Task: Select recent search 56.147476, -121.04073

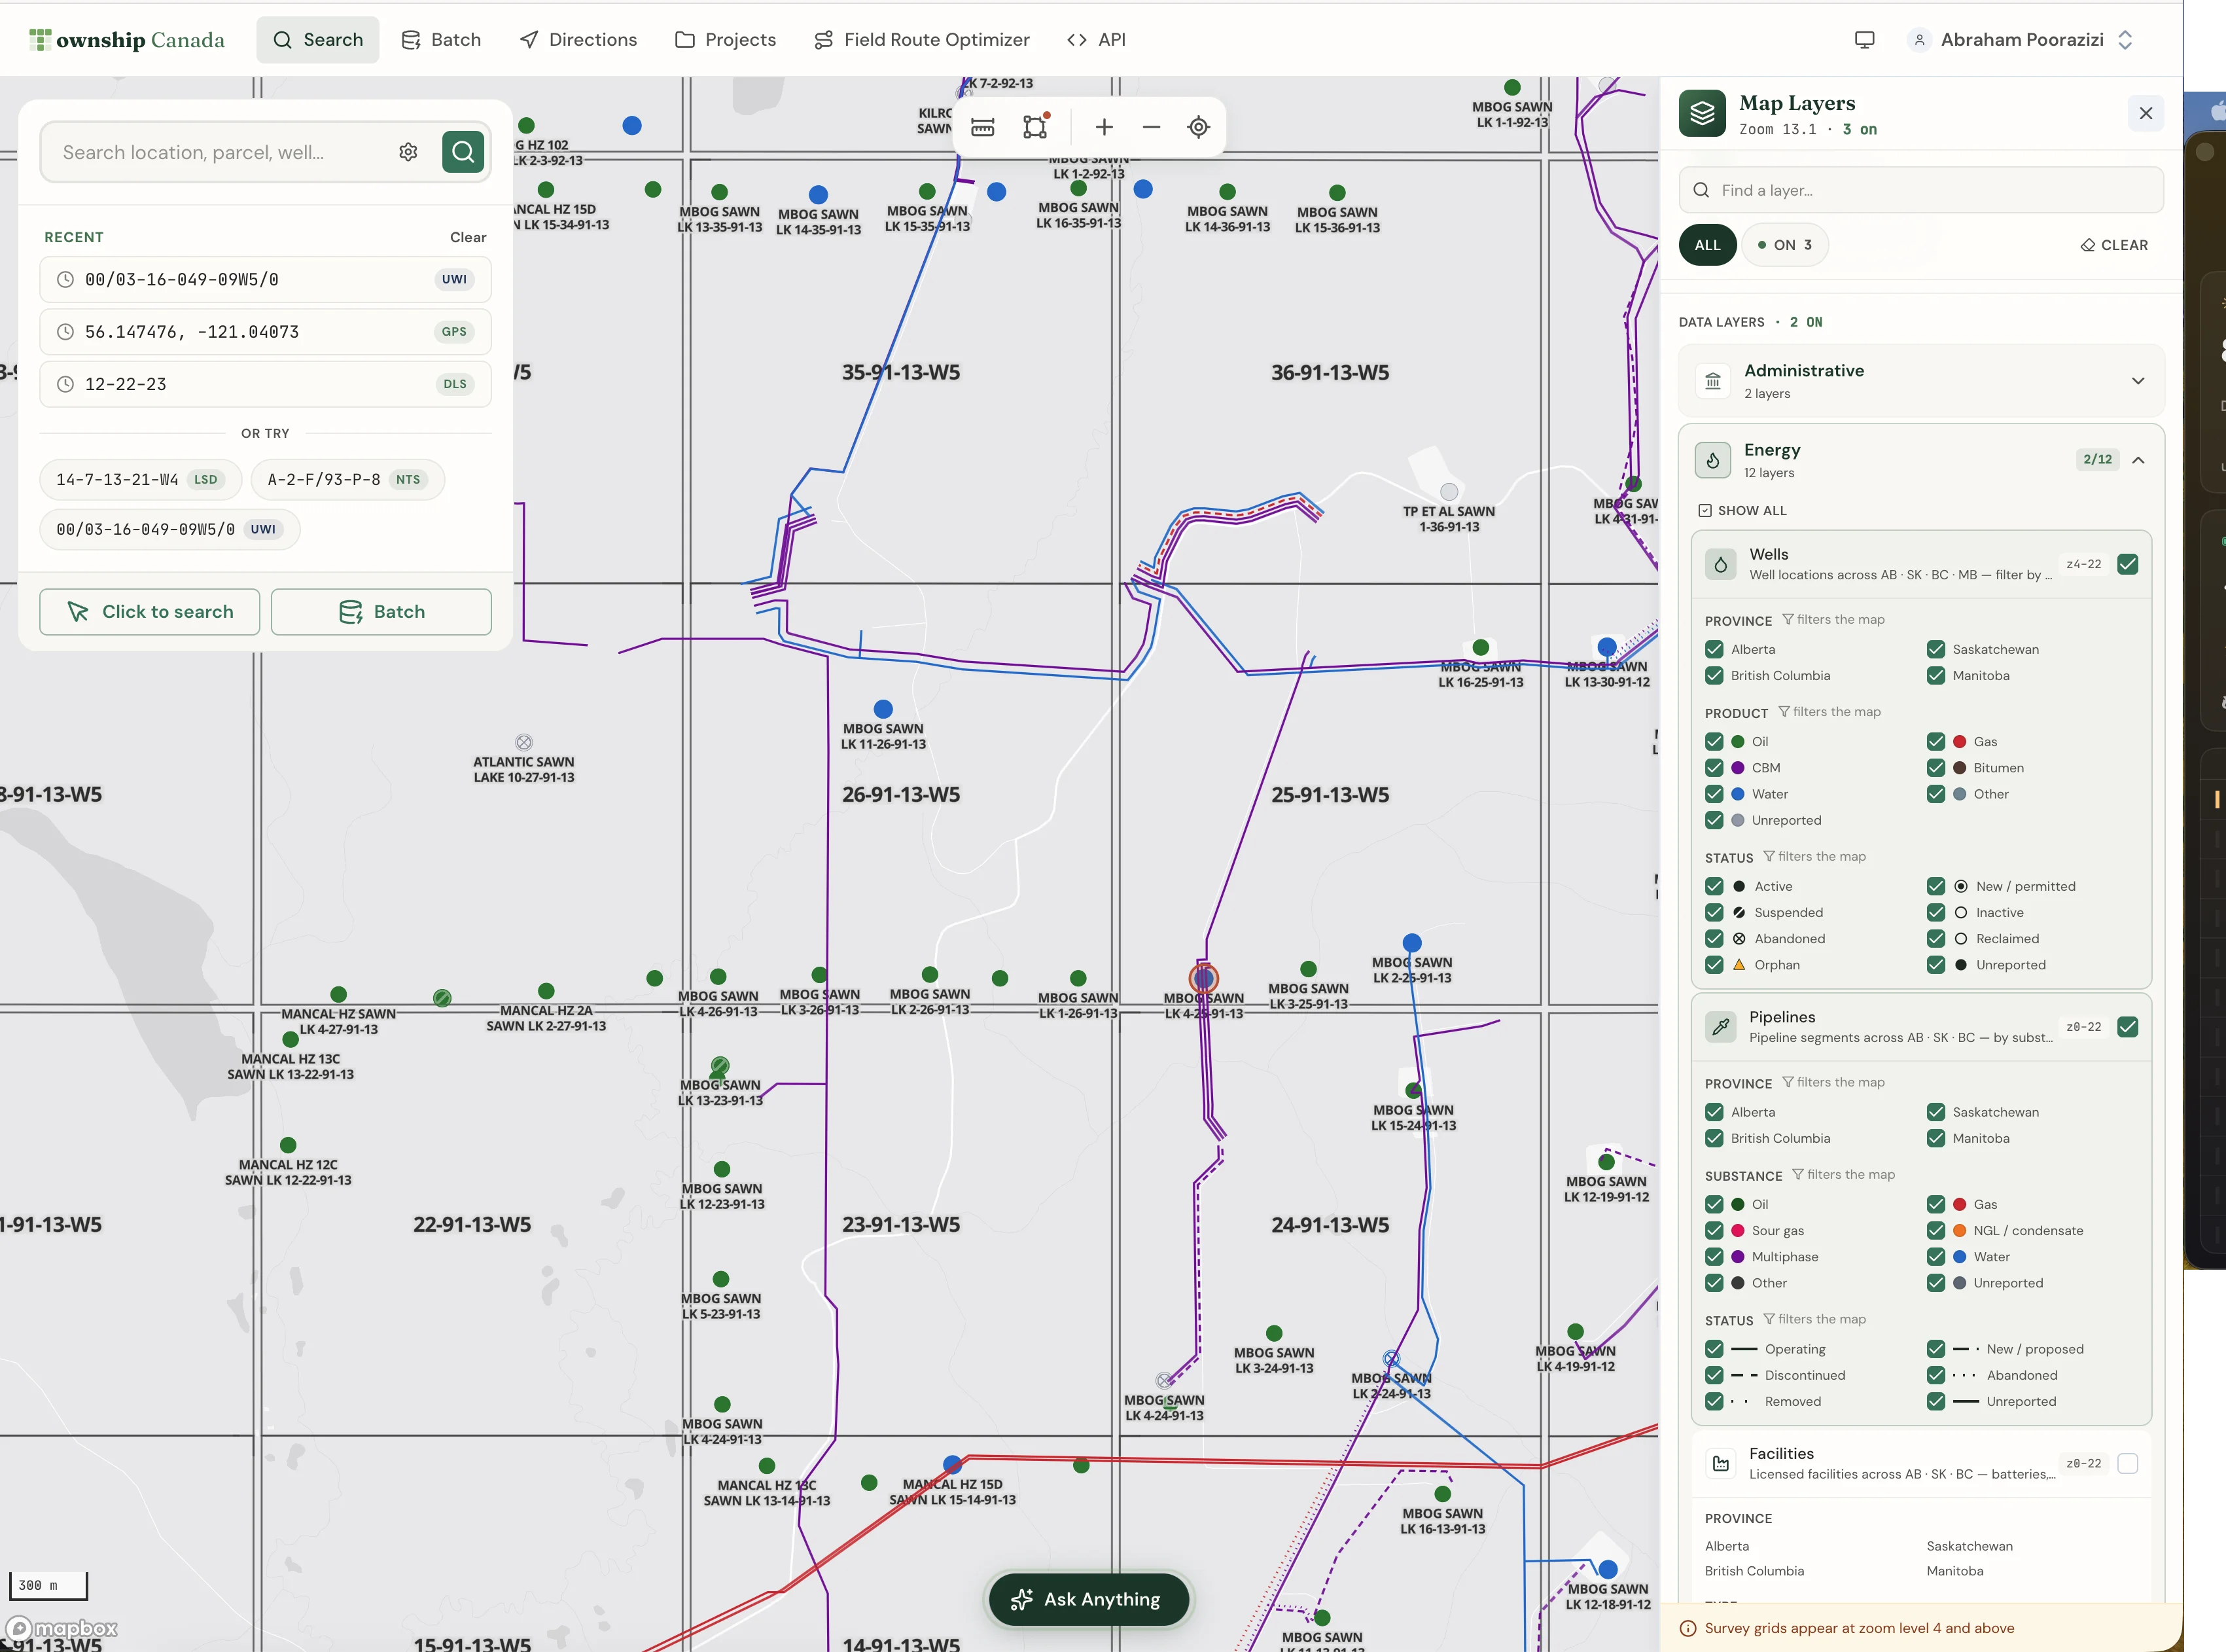Action: coord(265,332)
